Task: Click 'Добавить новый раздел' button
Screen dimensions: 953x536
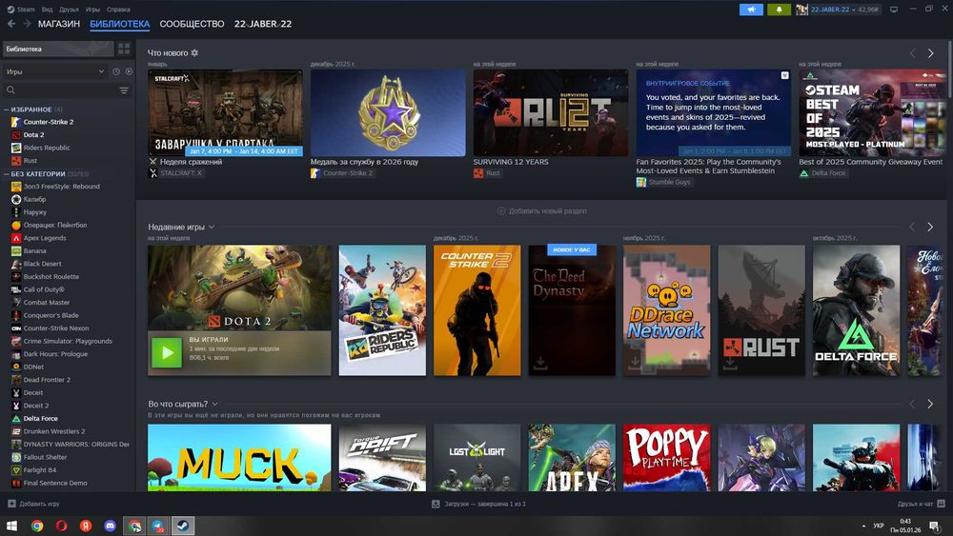Action: pos(541,211)
